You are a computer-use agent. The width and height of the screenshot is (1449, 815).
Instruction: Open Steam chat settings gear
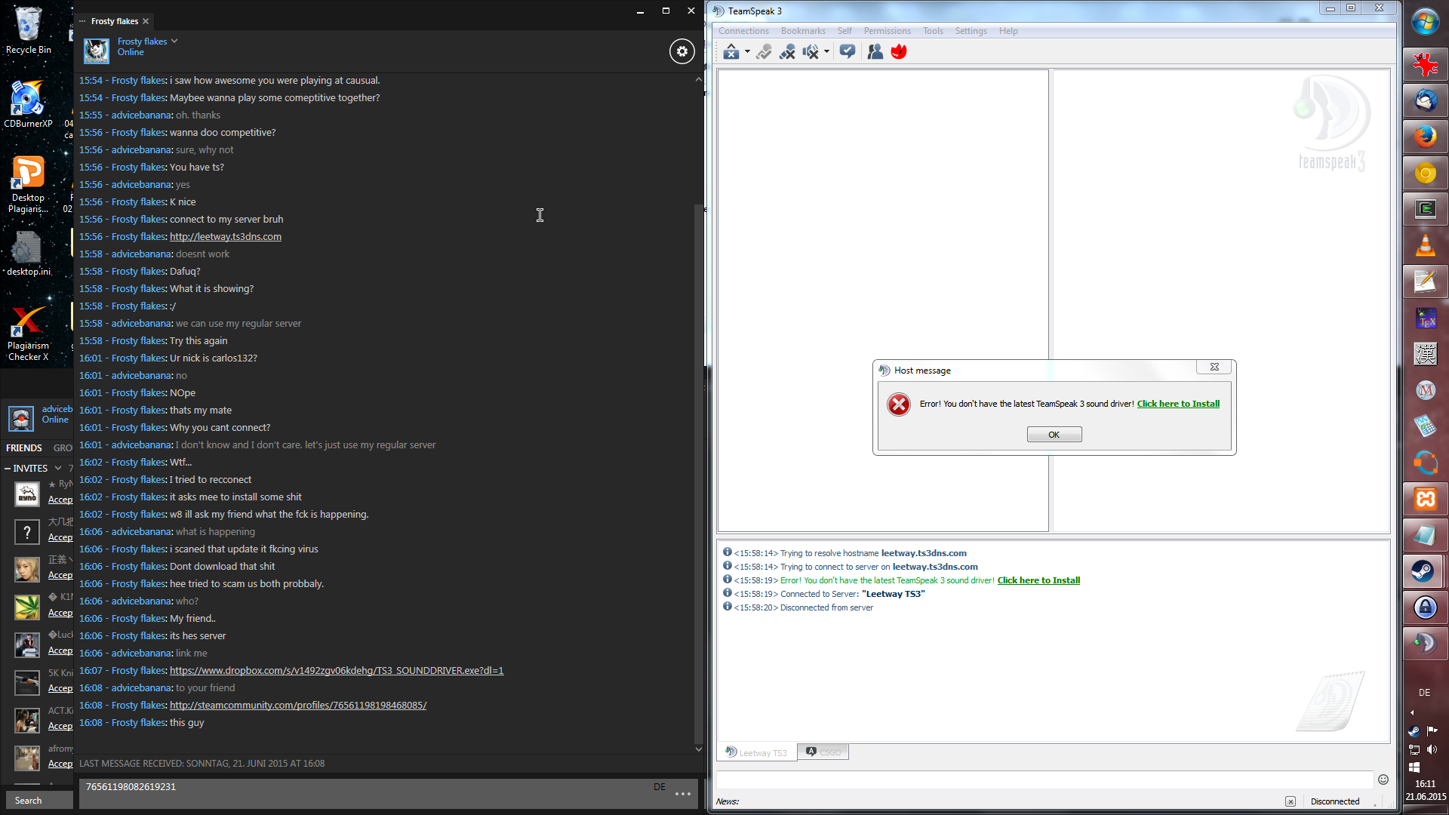pyautogui.click(x=681, y=51)
